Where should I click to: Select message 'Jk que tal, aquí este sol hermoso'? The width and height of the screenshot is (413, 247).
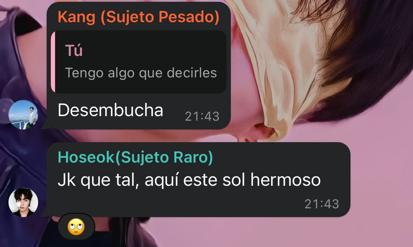click(189, 180)
